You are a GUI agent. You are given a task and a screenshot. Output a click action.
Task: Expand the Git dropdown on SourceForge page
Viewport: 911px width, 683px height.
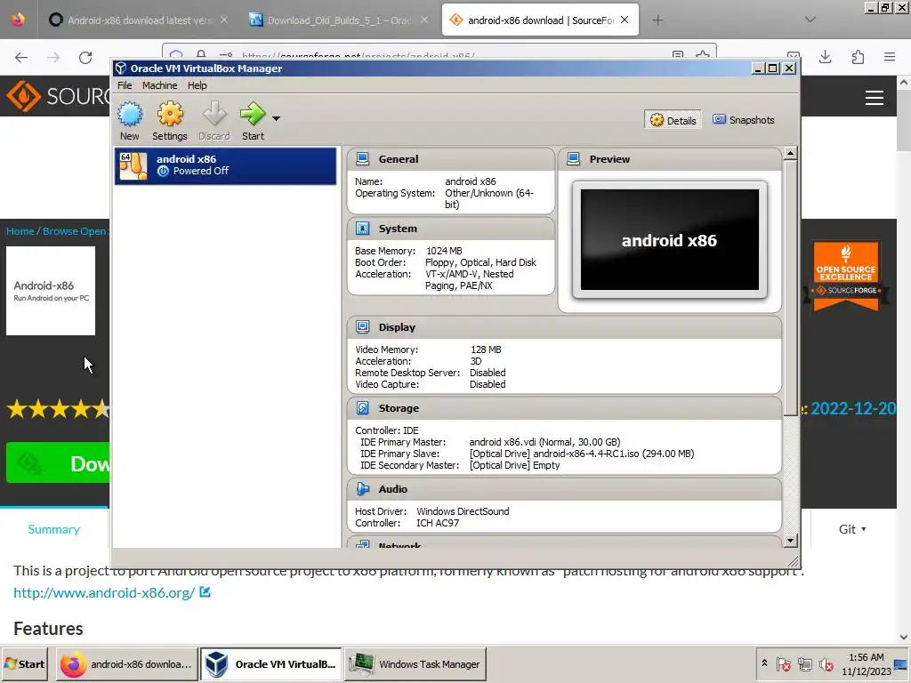pyautogui.click(x=852, y=529)
